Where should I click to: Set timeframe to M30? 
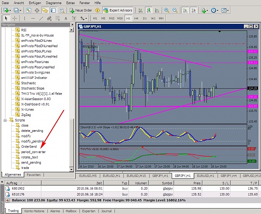point(120,18)
